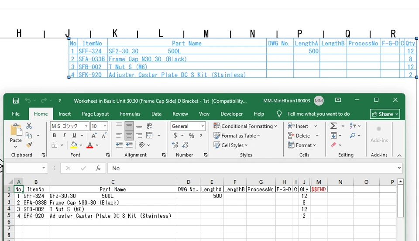The image size is (419, 241).
Task: Open Font Color dropdown arrow
Action: pos(97,145)
